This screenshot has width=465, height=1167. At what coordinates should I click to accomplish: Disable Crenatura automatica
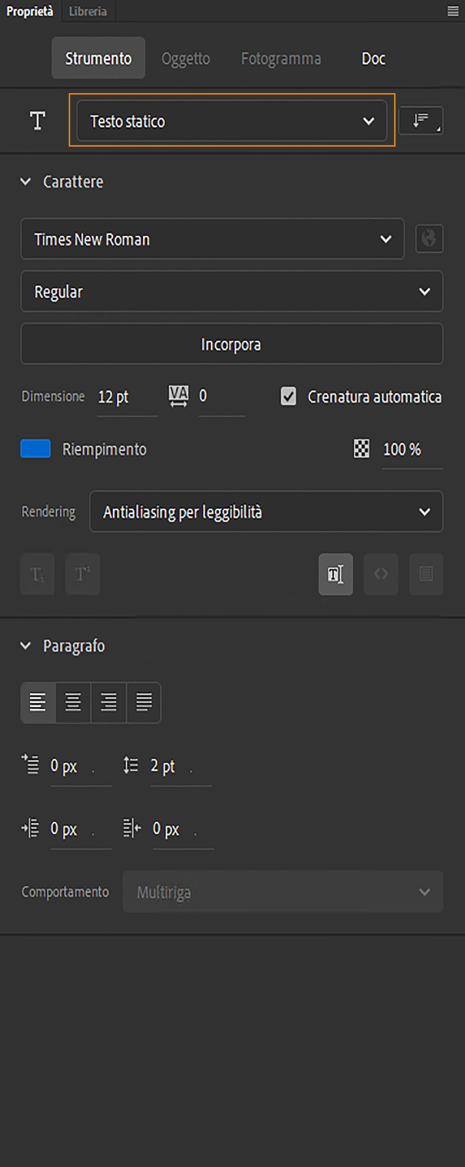288,397
